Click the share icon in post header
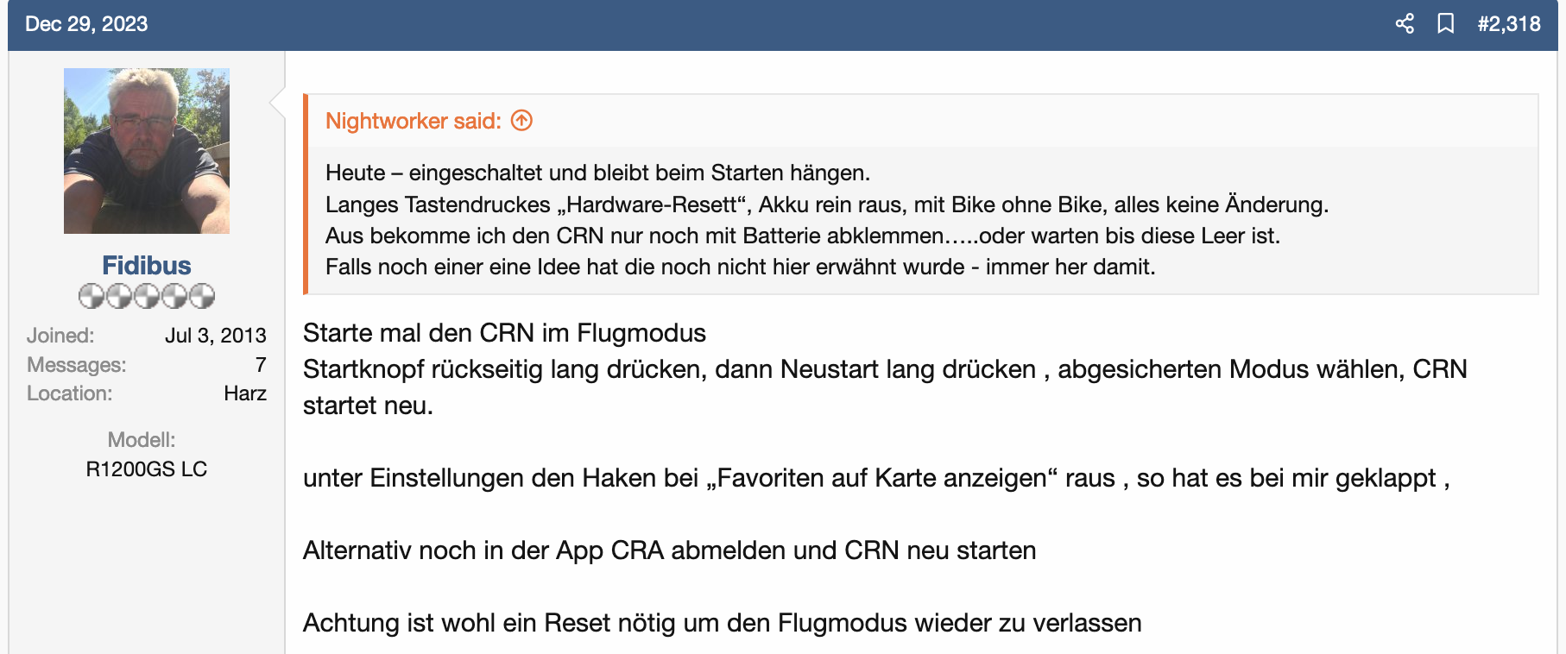 [1405, 24]
